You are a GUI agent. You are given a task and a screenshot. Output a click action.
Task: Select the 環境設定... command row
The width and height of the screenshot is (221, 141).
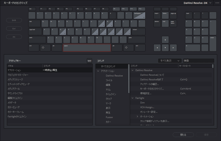[171, 93]
